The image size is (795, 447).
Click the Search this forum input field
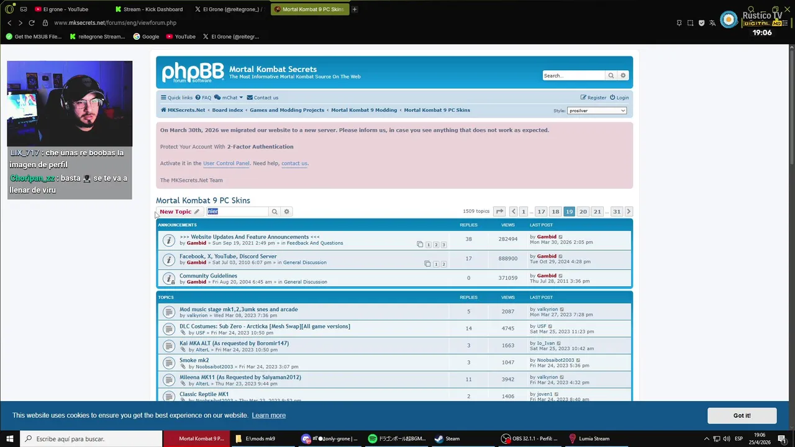tap(237, 212)
